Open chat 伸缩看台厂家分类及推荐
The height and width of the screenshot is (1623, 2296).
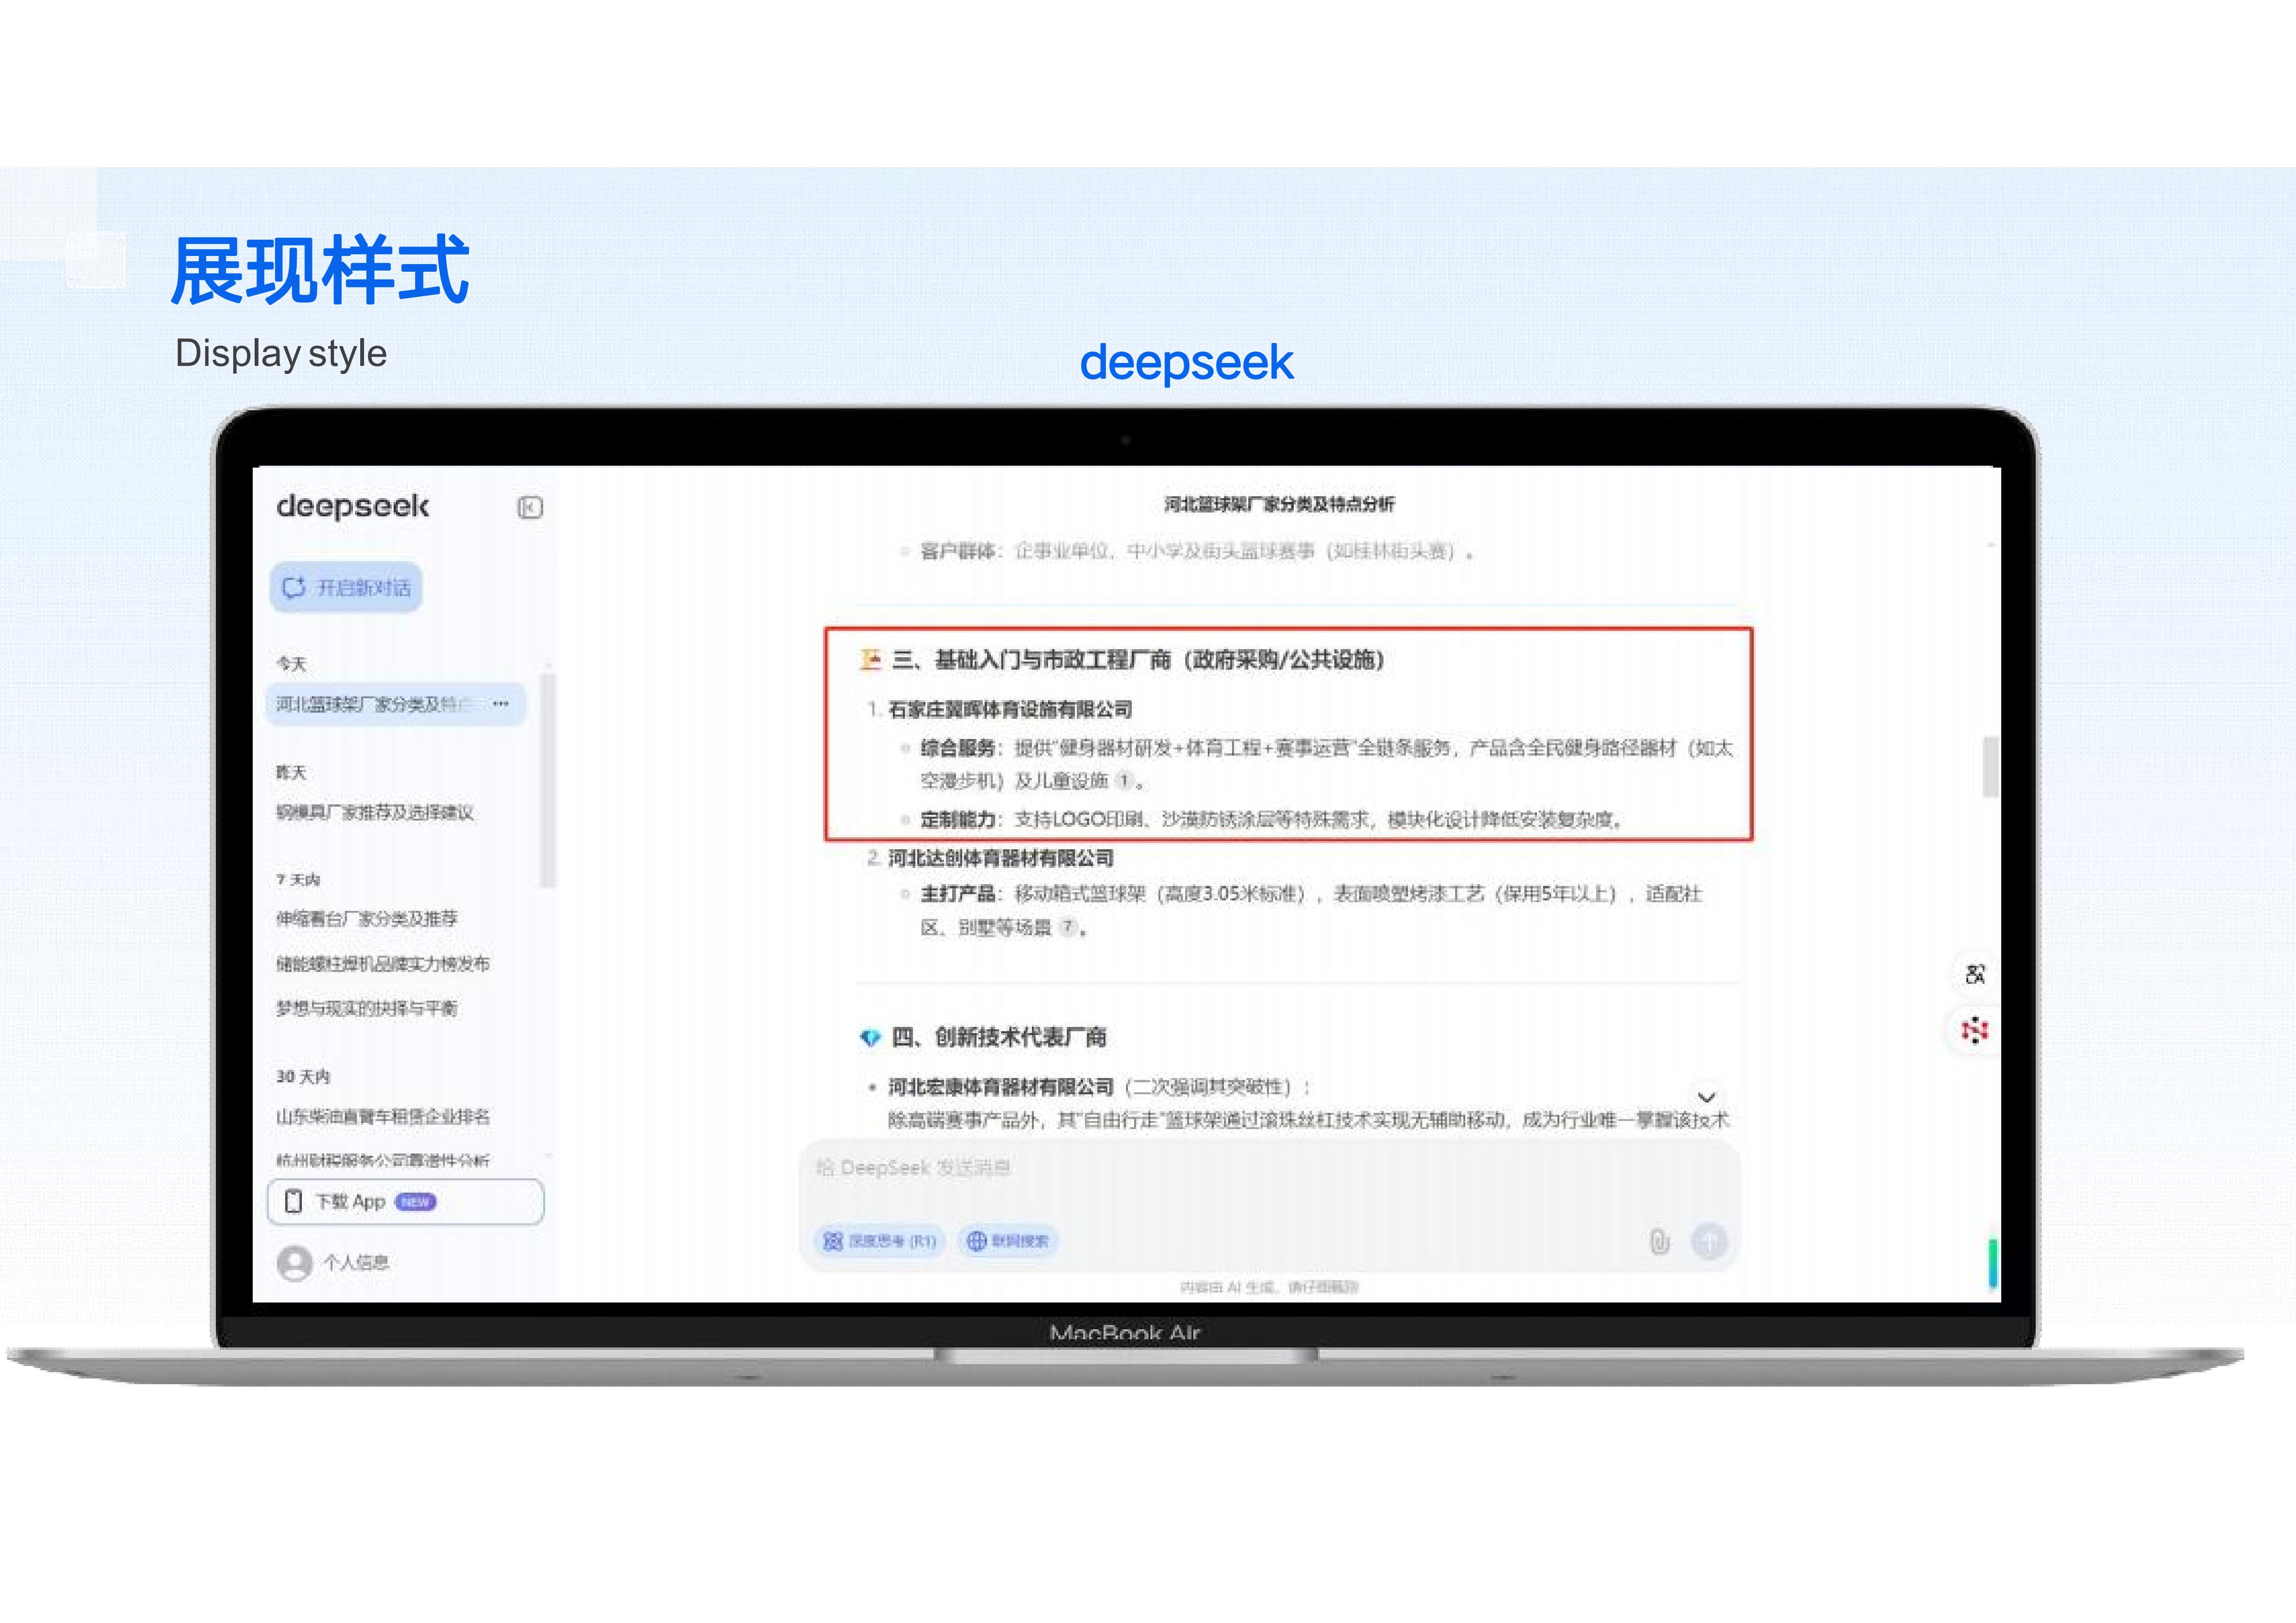[367, 918]
